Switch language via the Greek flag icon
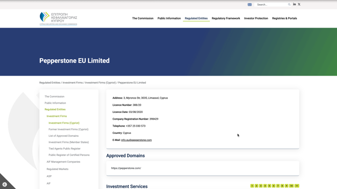Viewport: 337px width, 189px height. (250, 5)
